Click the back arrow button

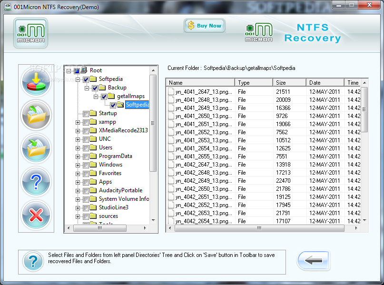click(313, 261)
